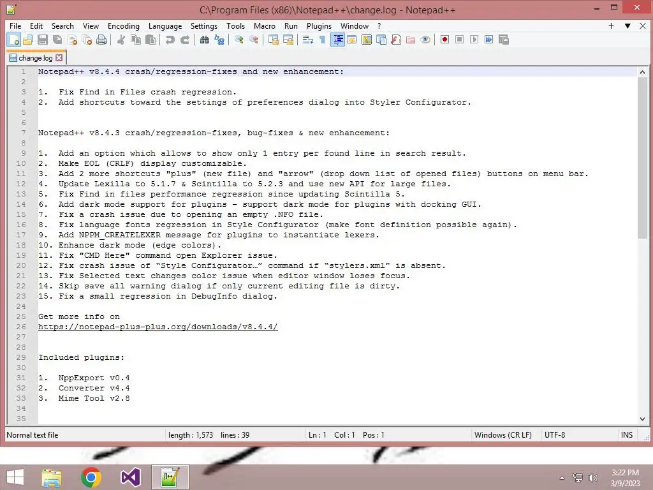The height and width of the screenshot is (490, 653).
Task: Toggle the INS insert mode indicator
Action: (x=627, y=435)
